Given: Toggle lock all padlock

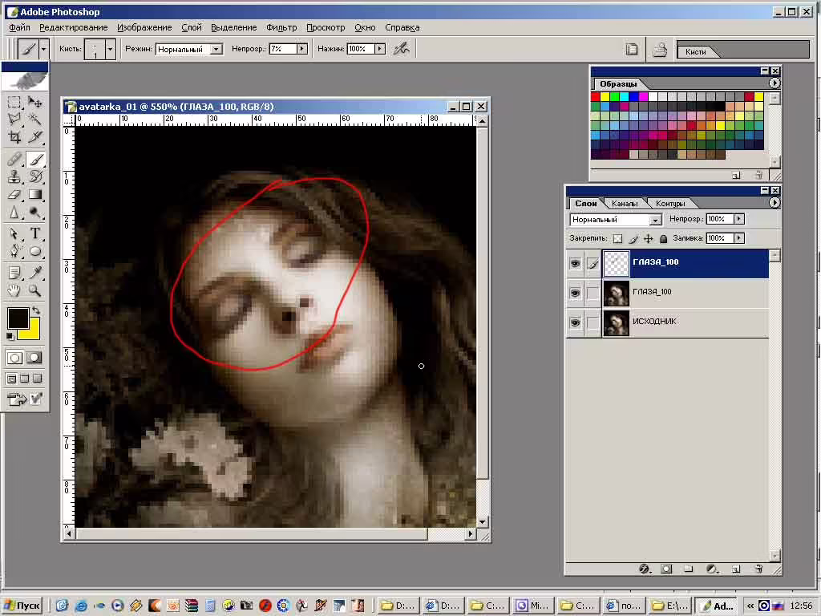Looking at the screenshot, I should [663, 239].
